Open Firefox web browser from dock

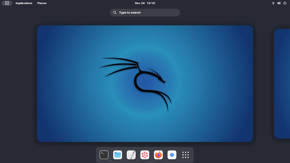pos(158,155)
